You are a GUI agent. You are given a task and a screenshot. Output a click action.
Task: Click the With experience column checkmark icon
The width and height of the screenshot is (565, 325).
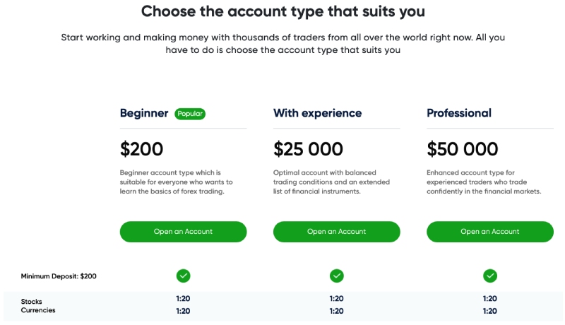tap(337, 276)
